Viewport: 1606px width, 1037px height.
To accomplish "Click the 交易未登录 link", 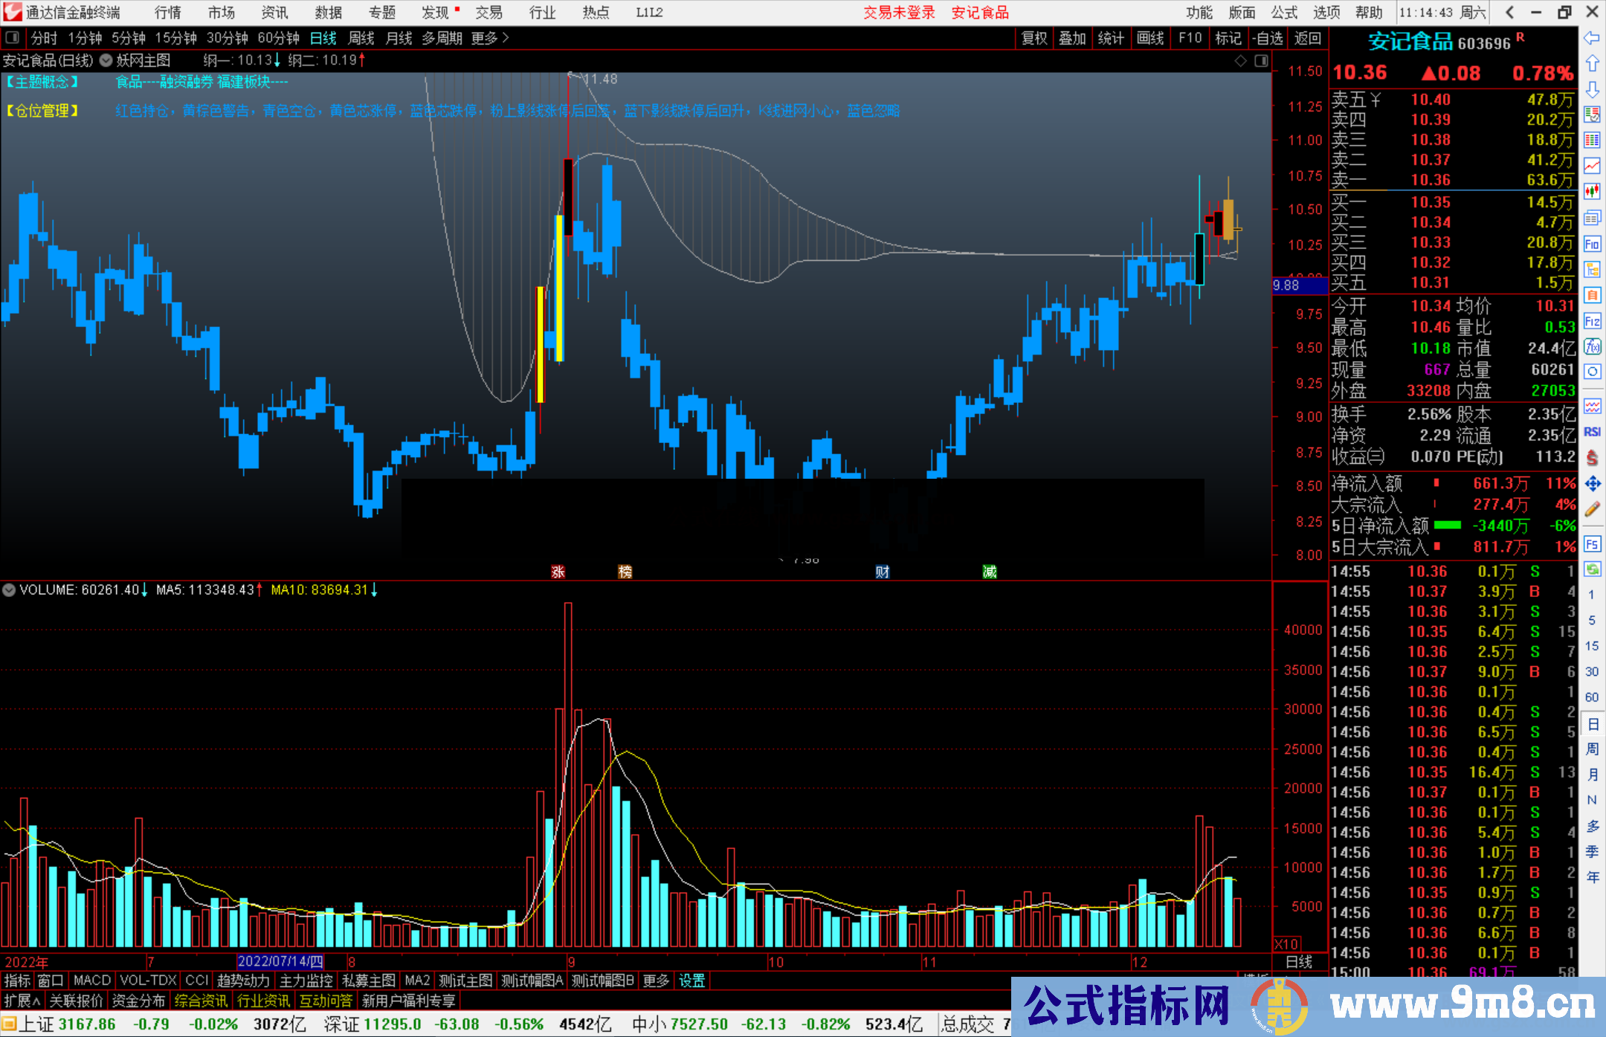I will (x=899, y=13).
